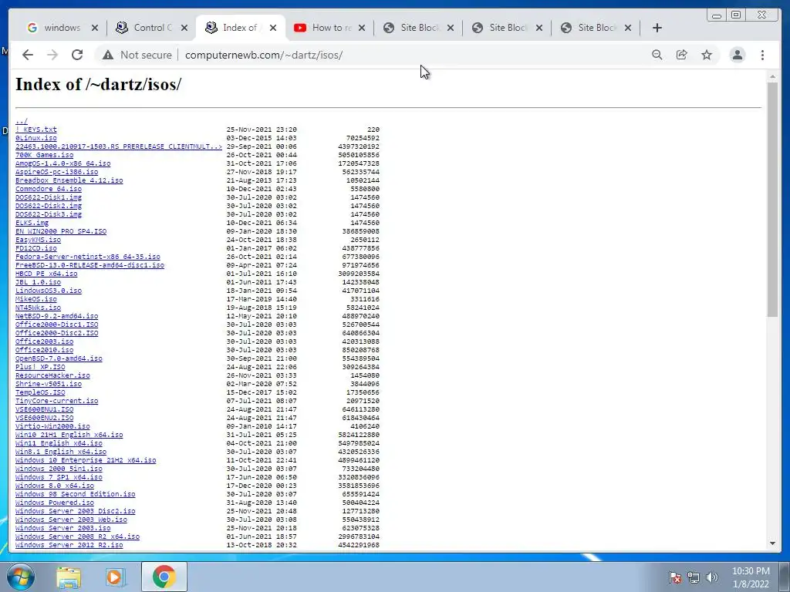
Task: Click the address bar URL field
Action: (408, 55)
